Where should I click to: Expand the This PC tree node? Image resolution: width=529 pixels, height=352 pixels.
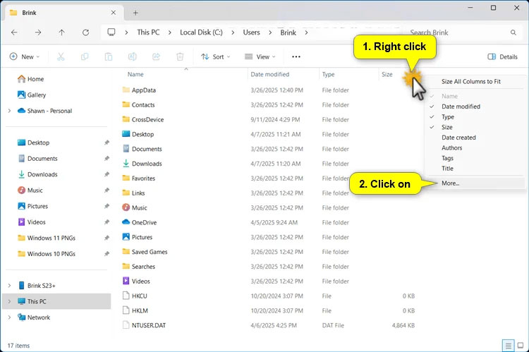click(9, 302)
